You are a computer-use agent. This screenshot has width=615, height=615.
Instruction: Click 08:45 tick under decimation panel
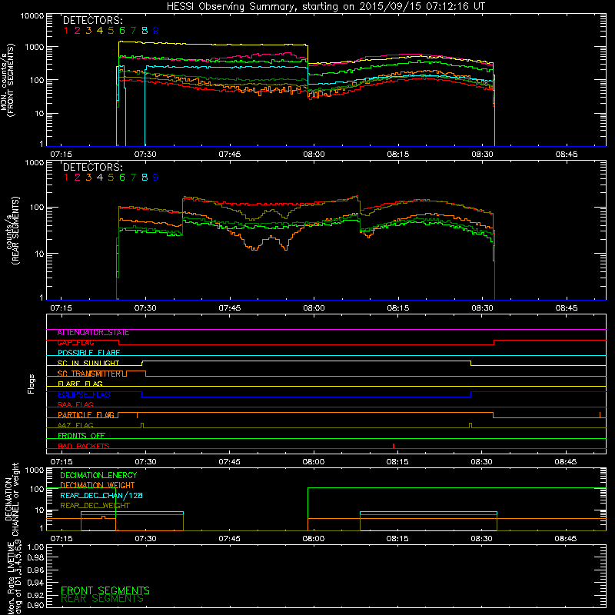click(566, 539)
